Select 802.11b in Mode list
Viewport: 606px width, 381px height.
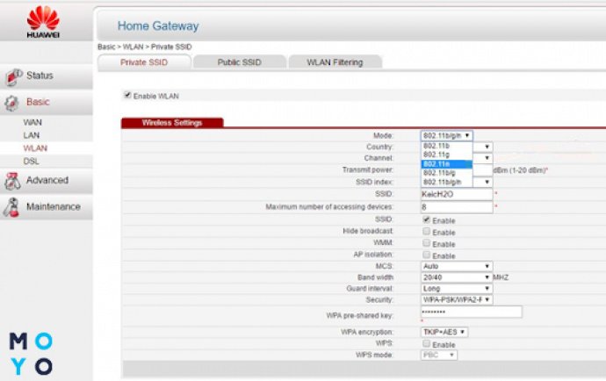(x=447, y=146)
